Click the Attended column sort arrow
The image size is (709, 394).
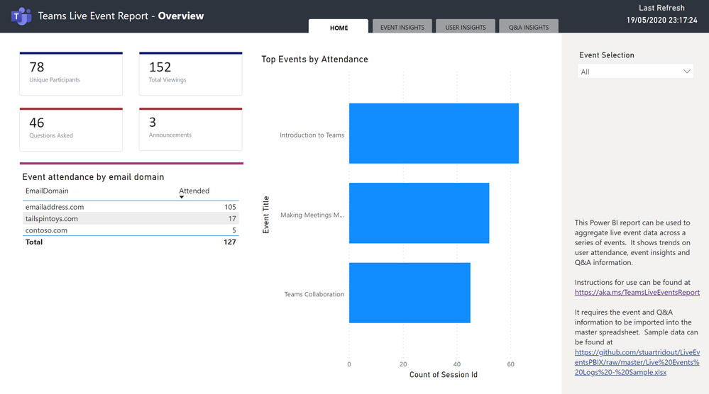(181, 197)
